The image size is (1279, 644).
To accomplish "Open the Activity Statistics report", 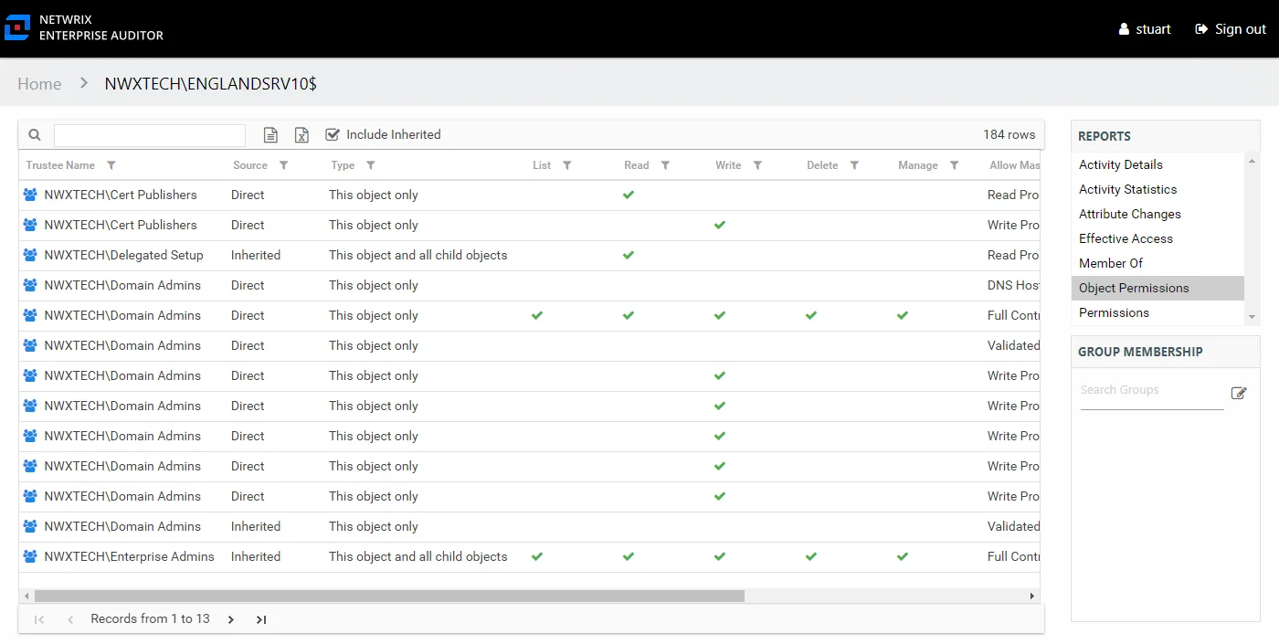I will pyautogui.click(x=1127, y=189).
